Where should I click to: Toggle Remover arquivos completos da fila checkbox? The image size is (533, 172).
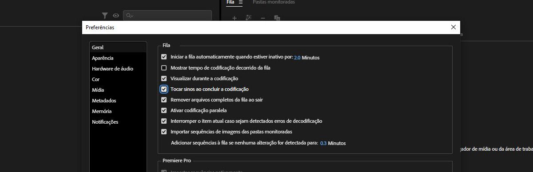164,100
